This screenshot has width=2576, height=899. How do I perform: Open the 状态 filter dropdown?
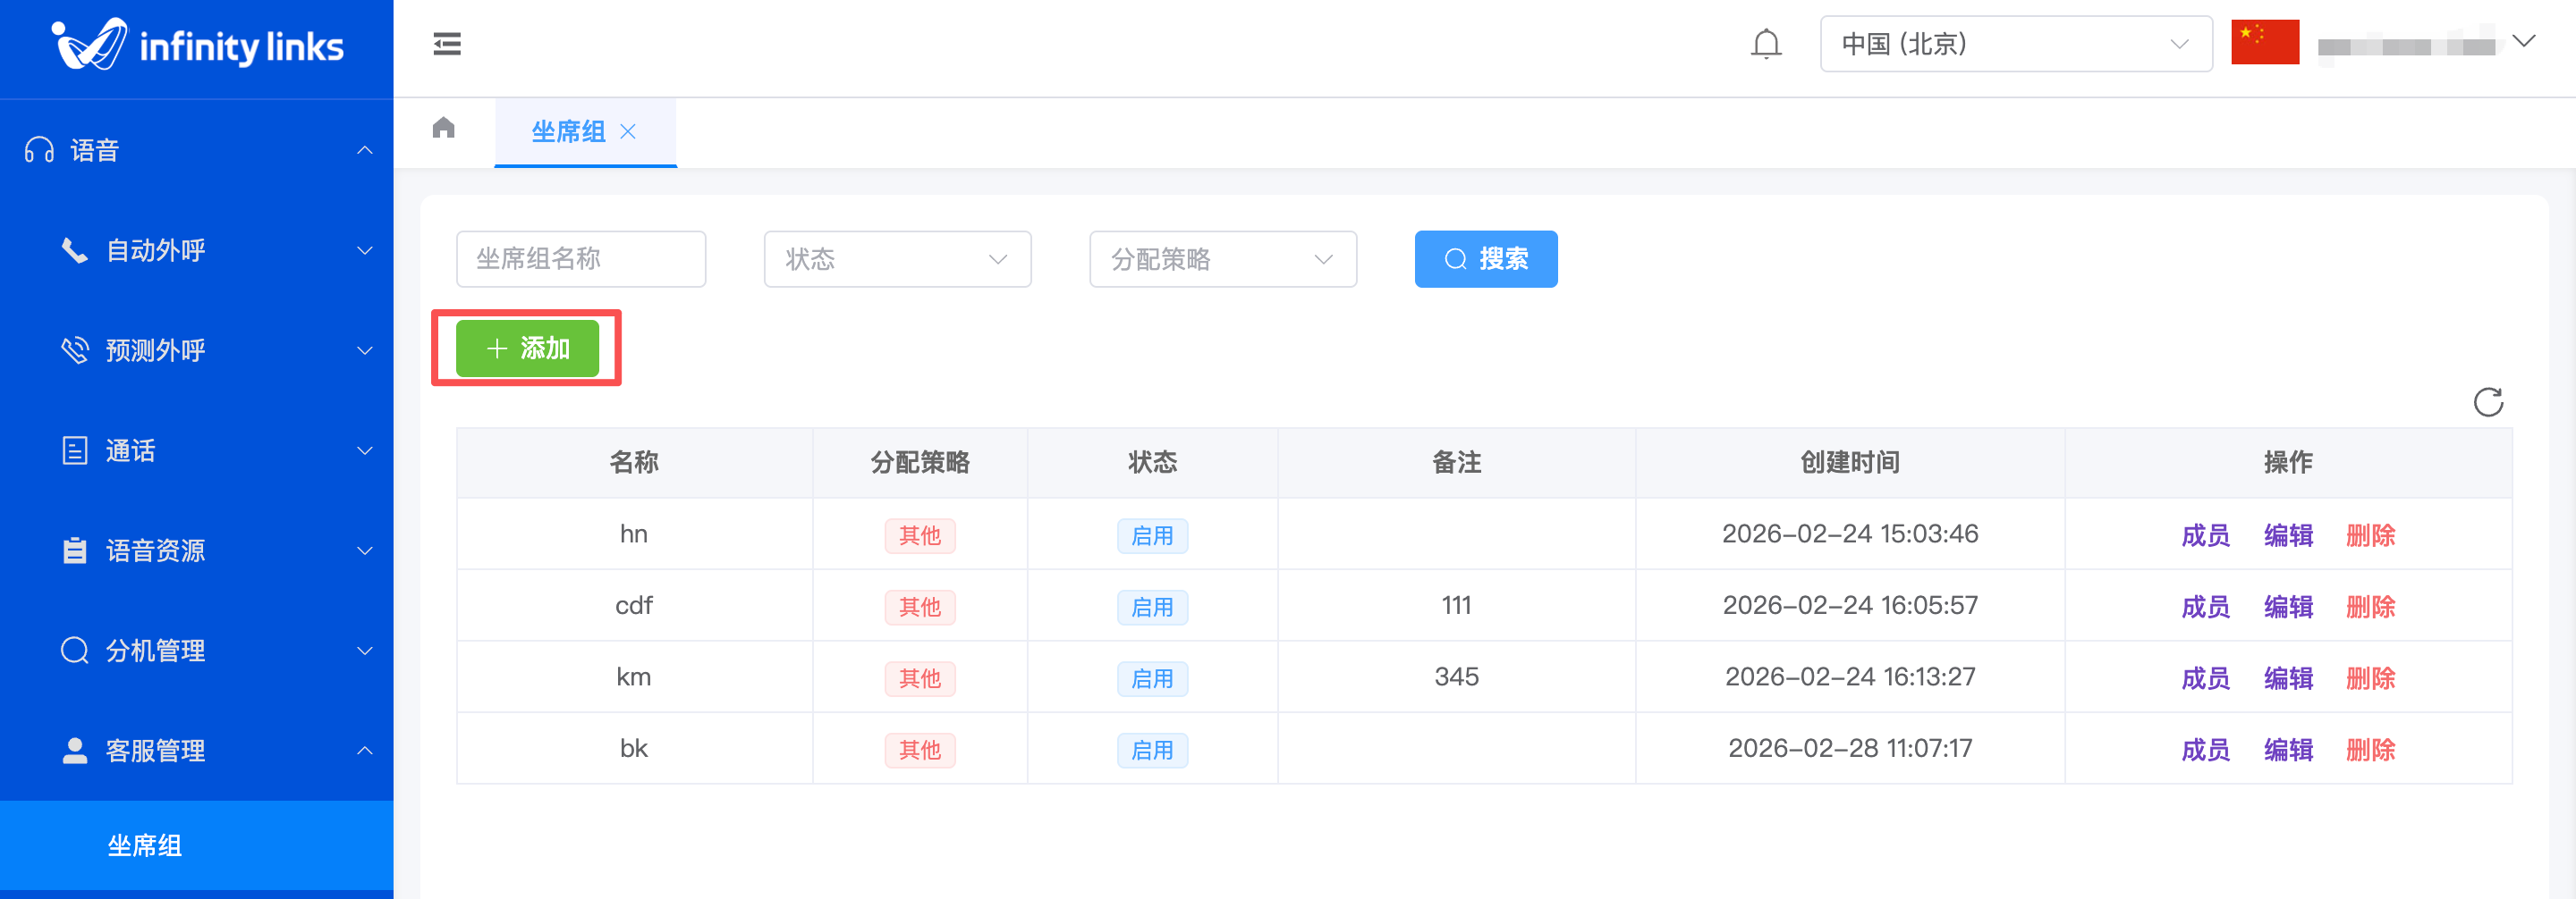click(x=897, y=260)
